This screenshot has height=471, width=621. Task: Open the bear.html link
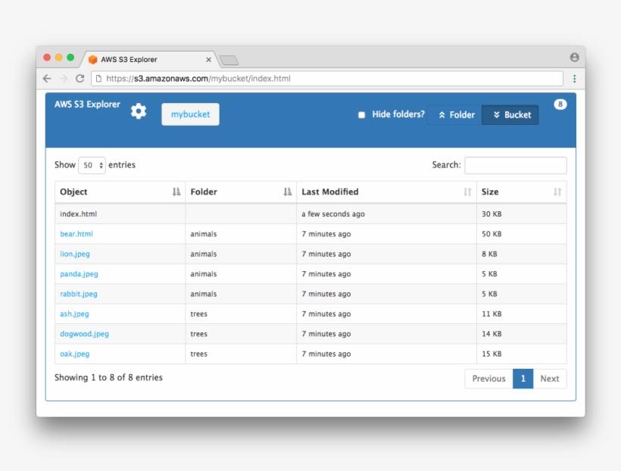76,234
